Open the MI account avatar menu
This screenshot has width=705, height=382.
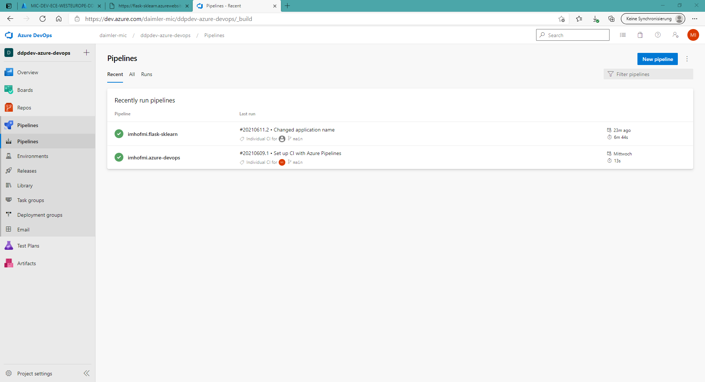click(x=693, y=35)
